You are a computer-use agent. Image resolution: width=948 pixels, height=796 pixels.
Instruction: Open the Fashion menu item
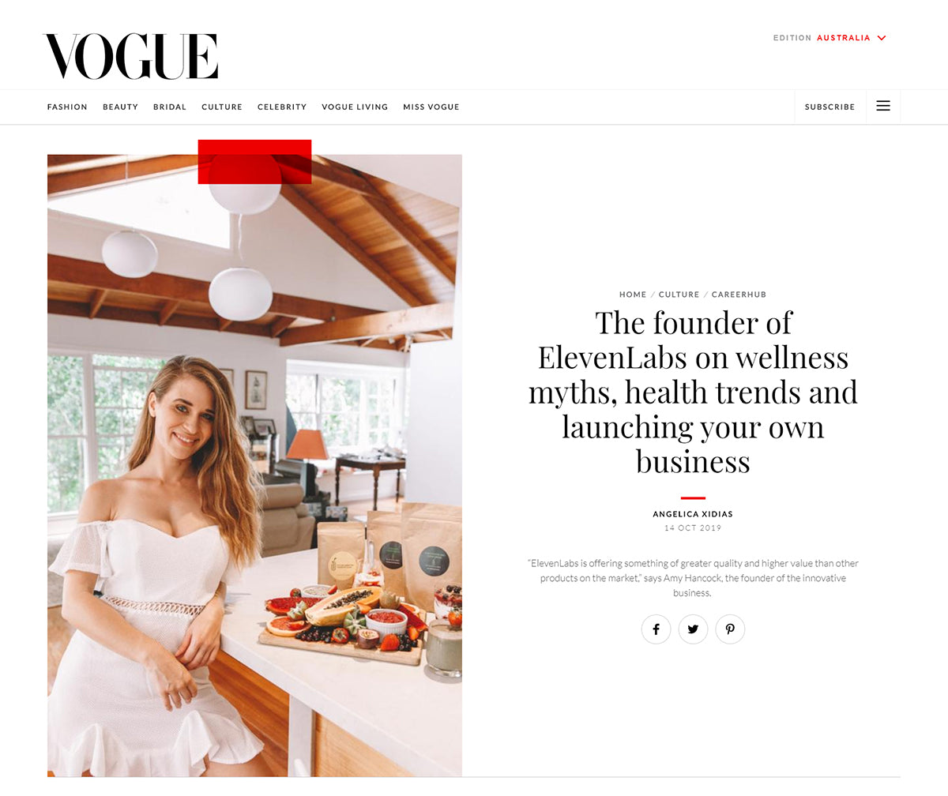[x=67, y=107]
